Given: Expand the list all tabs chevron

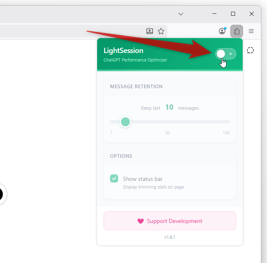Looking at the screenshot, I should 181,14.
